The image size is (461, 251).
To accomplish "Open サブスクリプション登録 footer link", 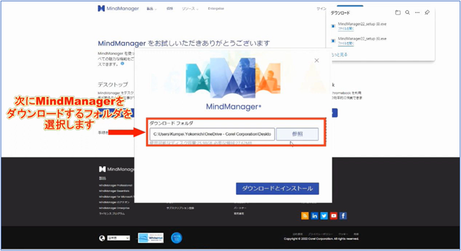I will coord(180,208).
